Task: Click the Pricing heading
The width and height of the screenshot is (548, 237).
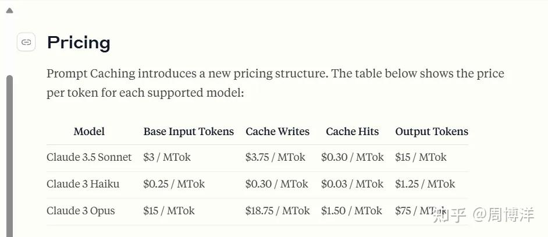Action: pyautogui.click(x=79, y=43)
